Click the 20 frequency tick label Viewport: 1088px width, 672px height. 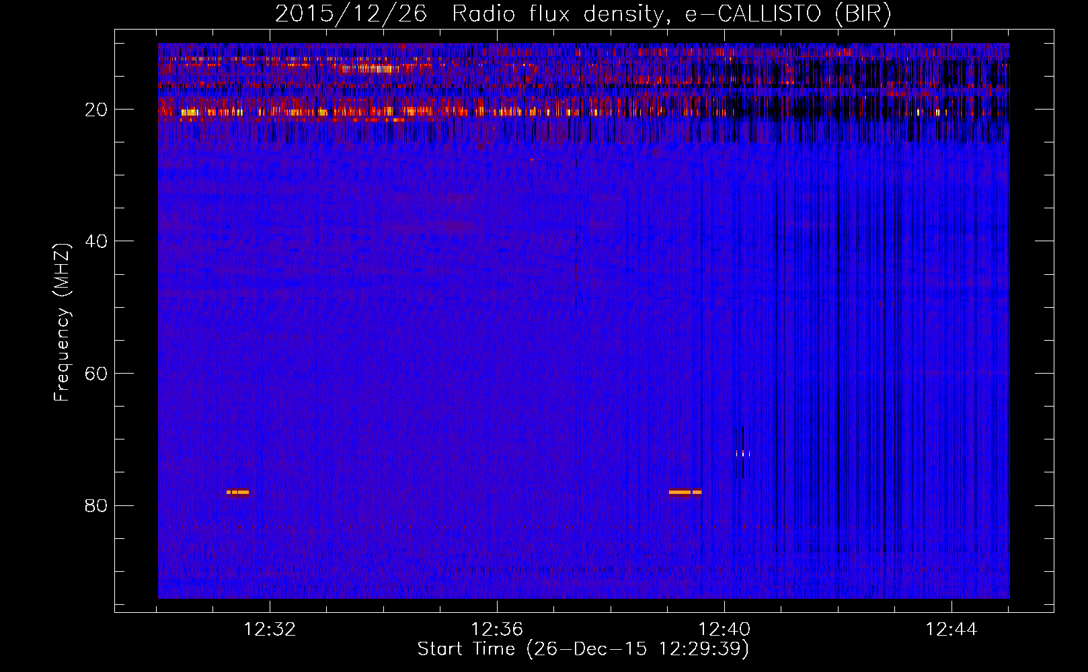96,110
